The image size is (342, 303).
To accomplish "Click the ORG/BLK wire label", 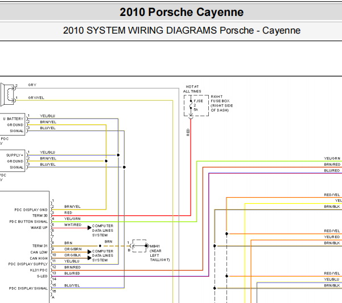I will [73, 255].
